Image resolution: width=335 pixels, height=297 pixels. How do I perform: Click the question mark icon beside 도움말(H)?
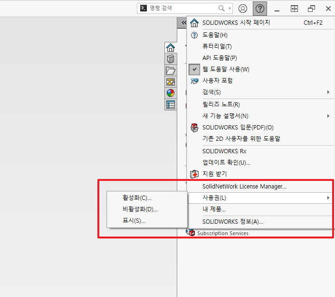point(194,35)
